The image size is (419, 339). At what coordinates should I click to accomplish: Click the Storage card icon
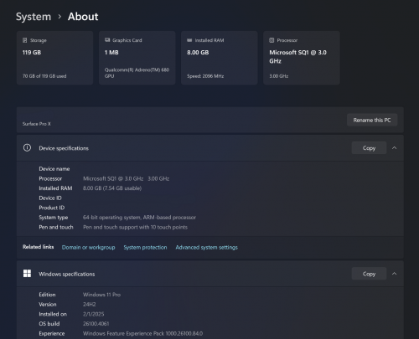(24, 40)
